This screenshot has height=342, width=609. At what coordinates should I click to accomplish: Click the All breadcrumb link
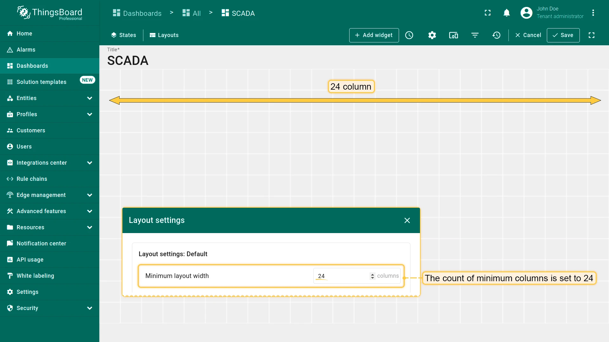click(192, 13)
